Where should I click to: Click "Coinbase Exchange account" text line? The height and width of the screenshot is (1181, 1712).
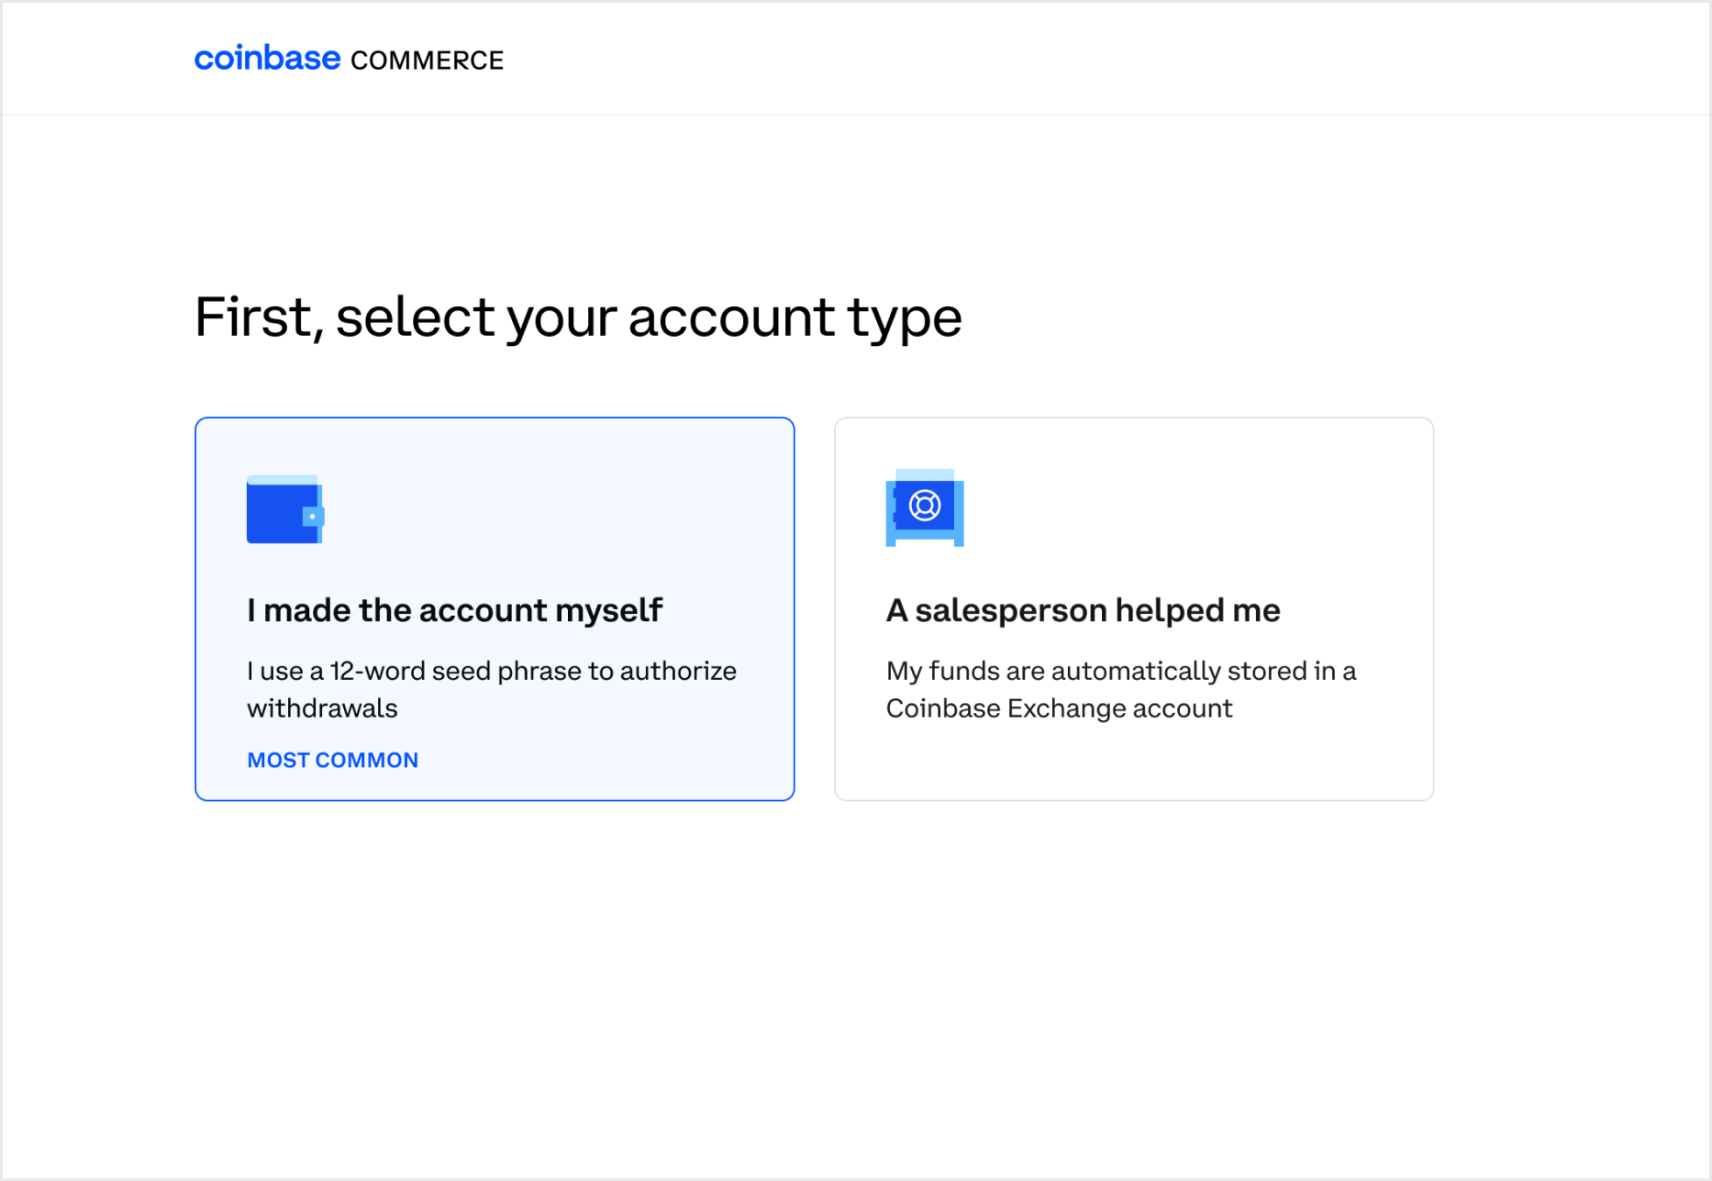pos(1059,708)
